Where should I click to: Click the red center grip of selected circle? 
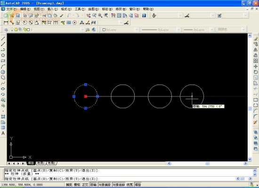point(86,96)
